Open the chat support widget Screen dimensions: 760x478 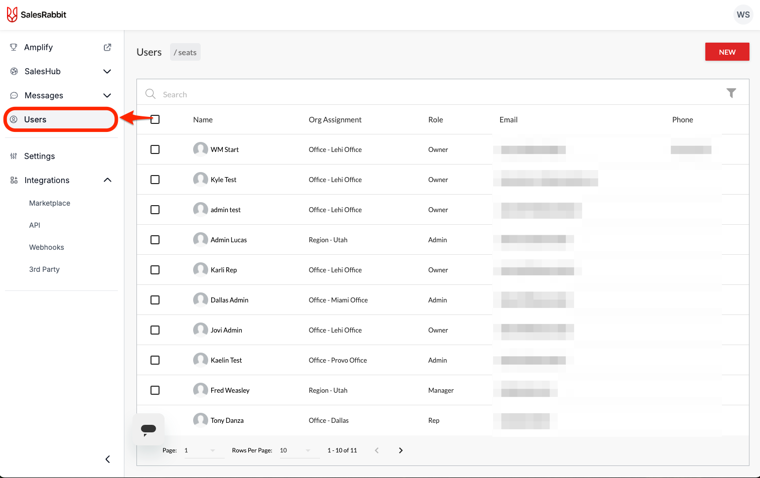click(x=148, y=429)
